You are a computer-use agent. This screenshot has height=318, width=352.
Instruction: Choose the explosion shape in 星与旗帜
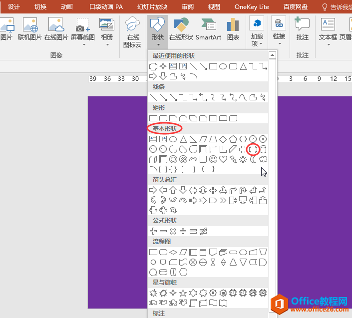pyautogui.click(x=153, y=293)
